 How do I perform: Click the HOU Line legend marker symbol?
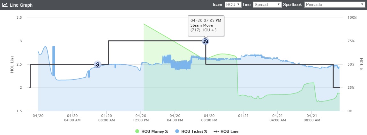tap(216, 131)
